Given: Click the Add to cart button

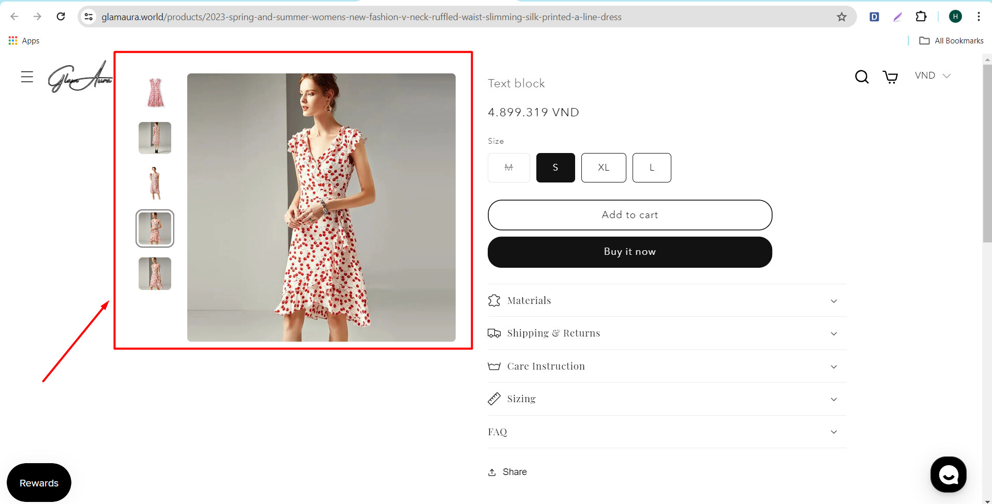Looking at the screenshot, I should point(630,215).
